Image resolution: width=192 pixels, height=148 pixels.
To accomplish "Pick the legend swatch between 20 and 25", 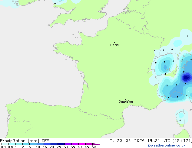I will [x=54, y=144].
